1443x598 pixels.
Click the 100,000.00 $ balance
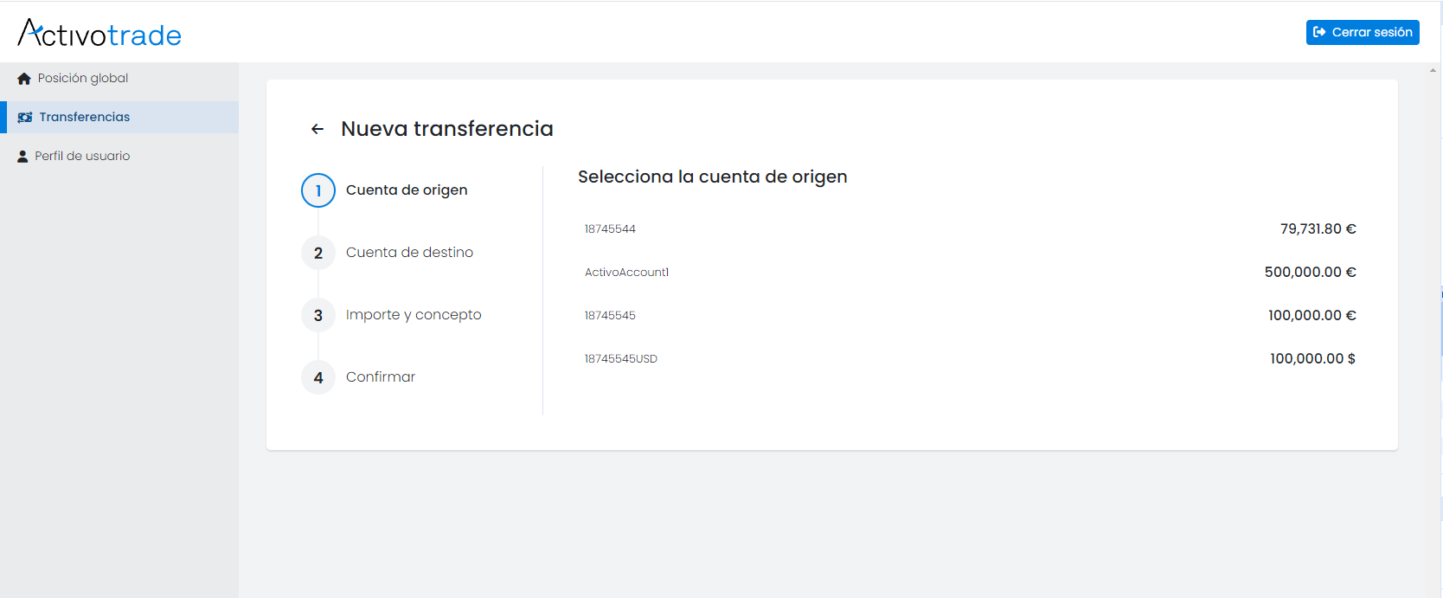(1312, 358)
